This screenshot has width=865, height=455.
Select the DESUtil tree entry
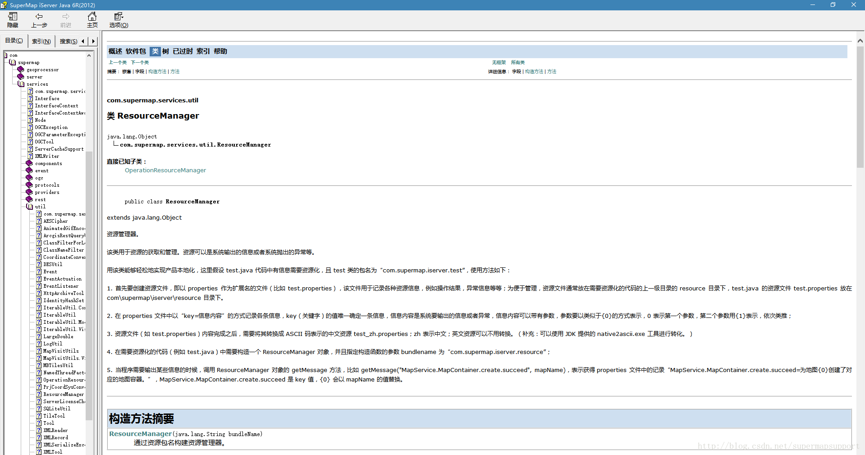click(53, 264)
